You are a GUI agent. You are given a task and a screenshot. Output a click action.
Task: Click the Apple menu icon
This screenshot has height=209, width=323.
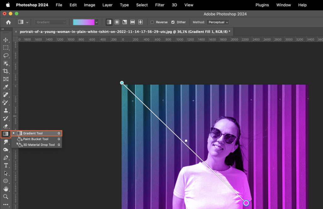click(x=9, y=5)
